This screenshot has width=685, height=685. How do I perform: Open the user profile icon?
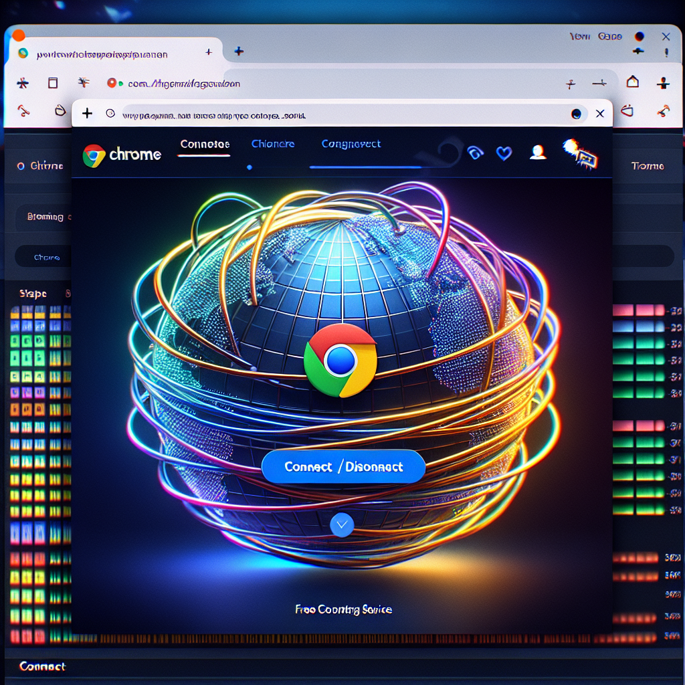click(537, 153)
